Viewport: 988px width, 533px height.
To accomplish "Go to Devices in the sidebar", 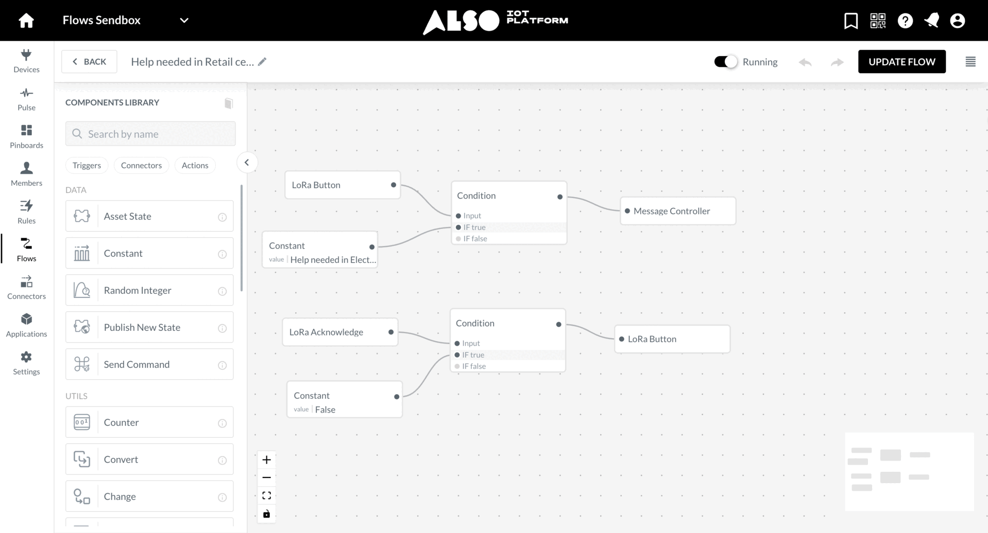I will coord(26,61).
